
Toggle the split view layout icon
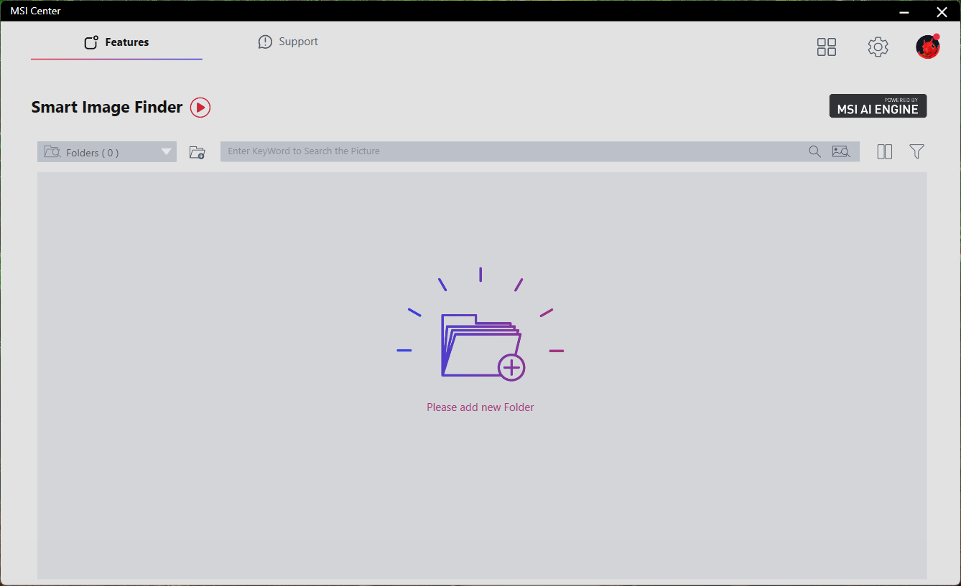[x=884, y=151]
